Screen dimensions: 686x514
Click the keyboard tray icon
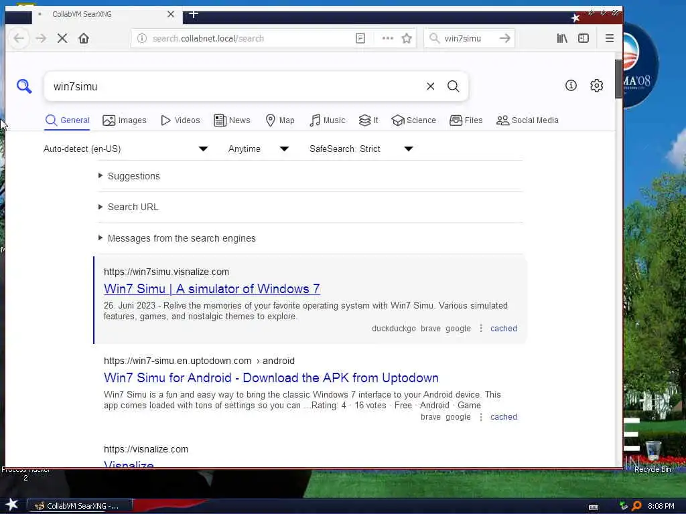tap(594, 507)
